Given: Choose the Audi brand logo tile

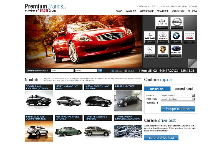Looking at the screenshot, I should [x=189, y=37].
